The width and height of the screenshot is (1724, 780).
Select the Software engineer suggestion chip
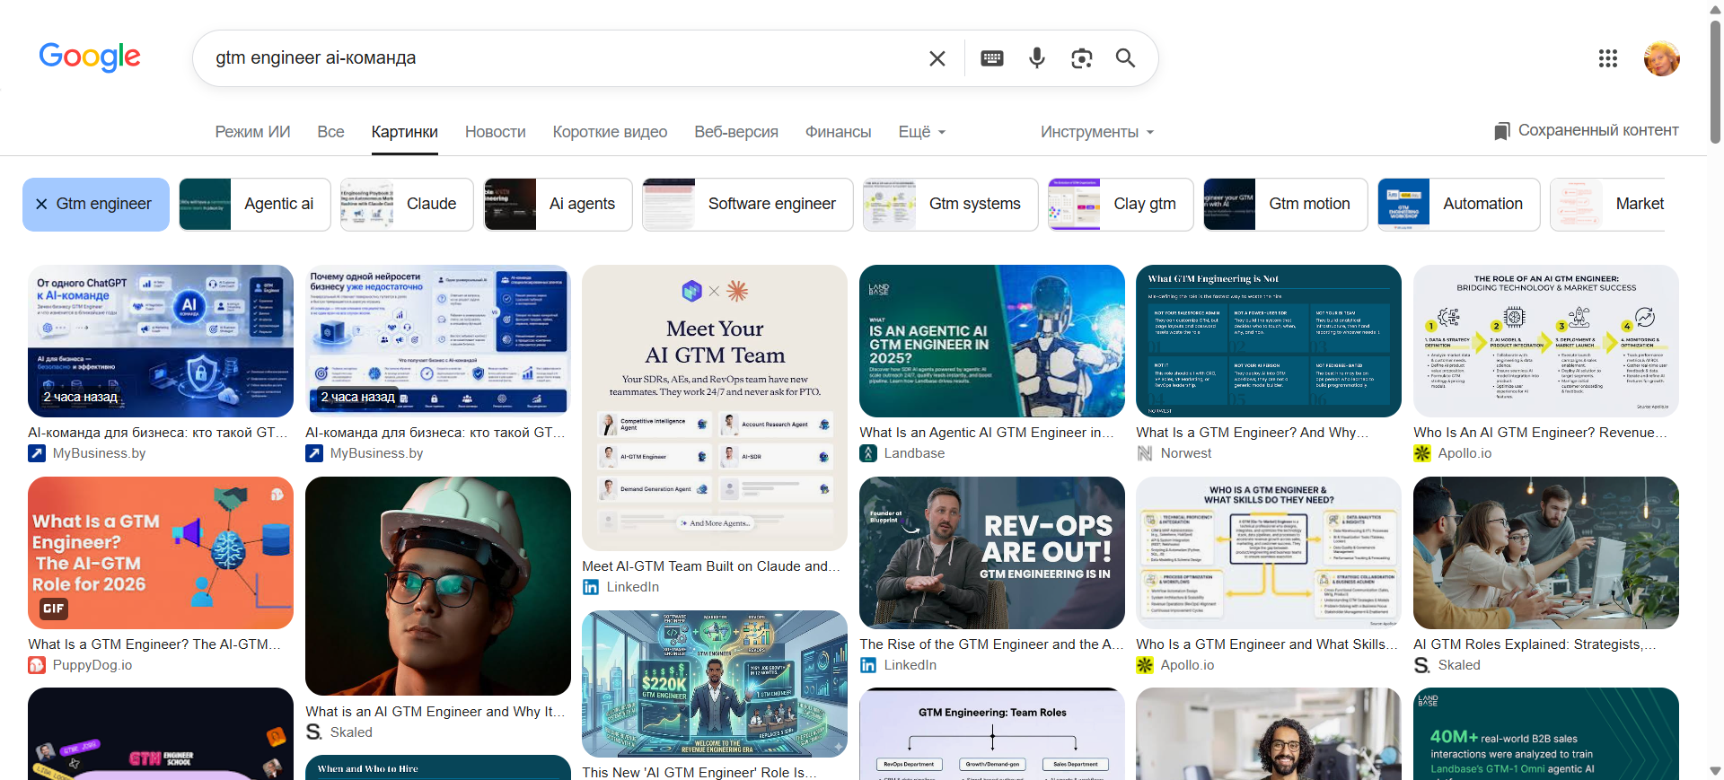[747, 204]
